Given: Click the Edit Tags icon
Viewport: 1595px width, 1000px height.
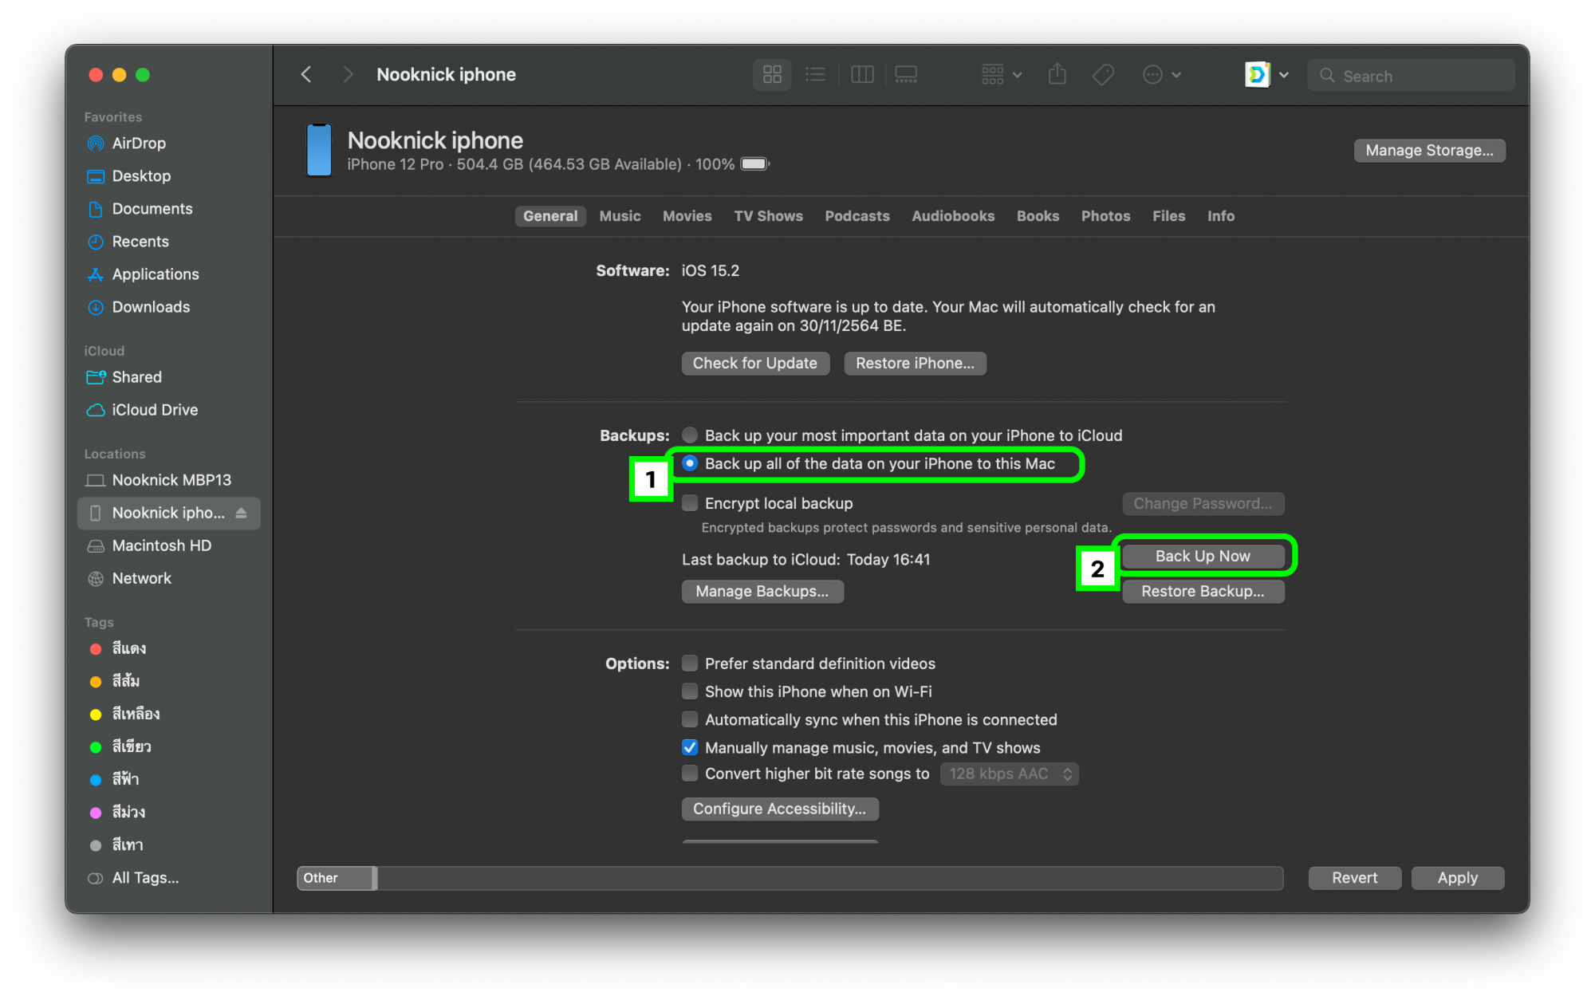Looking at the screenshot, I should 1103,75.
